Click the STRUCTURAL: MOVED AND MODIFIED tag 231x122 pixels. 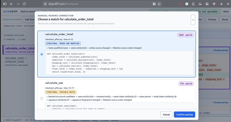tap(63, 44)
